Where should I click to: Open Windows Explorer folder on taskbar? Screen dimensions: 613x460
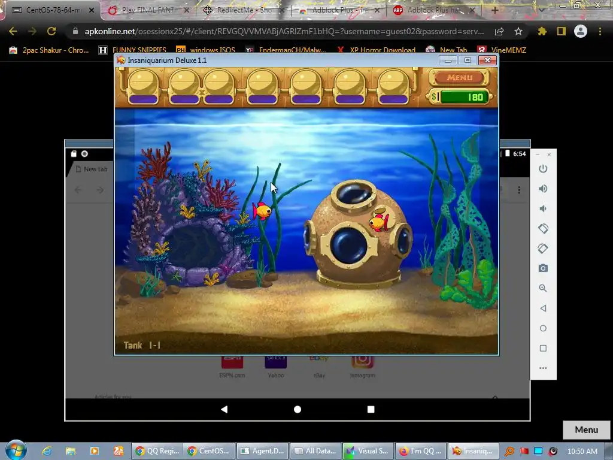coord(71,451)
